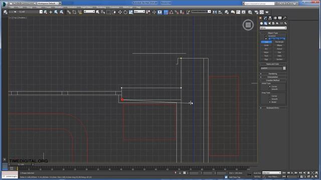The height and width of the screenshot is (180, 321).
Task: Expand the Keyboard Entry rollout
Action: [273, 108]
